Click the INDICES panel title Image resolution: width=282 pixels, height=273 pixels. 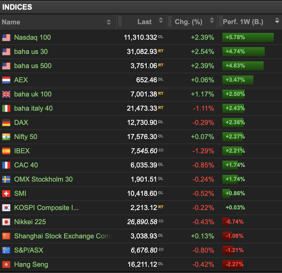click(17, 7)
